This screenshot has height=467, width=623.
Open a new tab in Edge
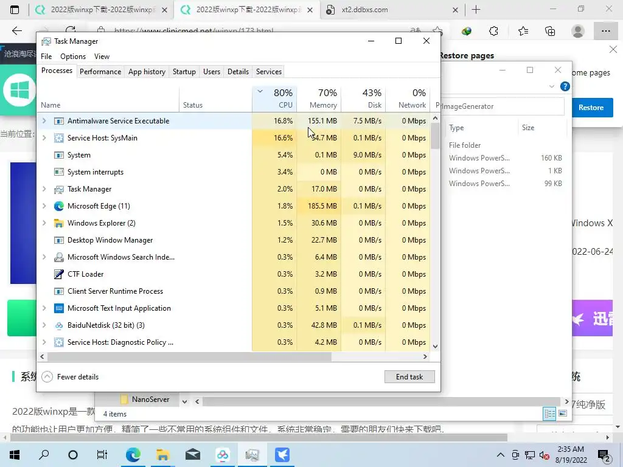click(476, 10)
